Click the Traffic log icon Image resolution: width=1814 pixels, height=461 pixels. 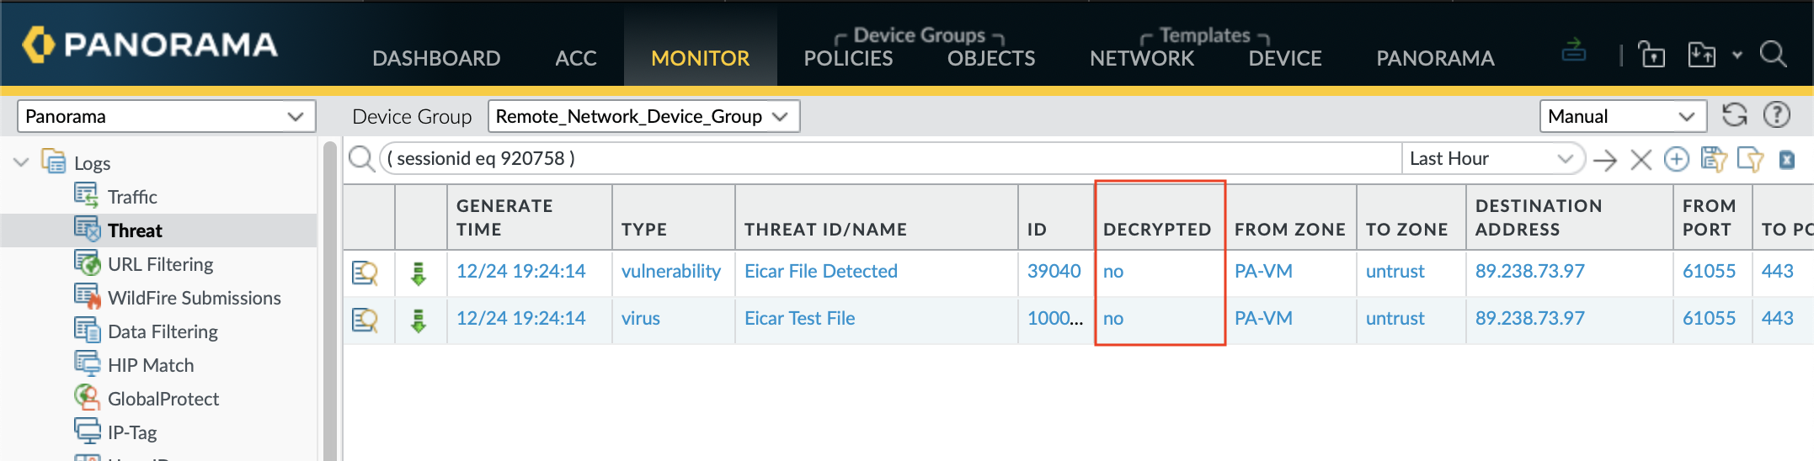87,196
